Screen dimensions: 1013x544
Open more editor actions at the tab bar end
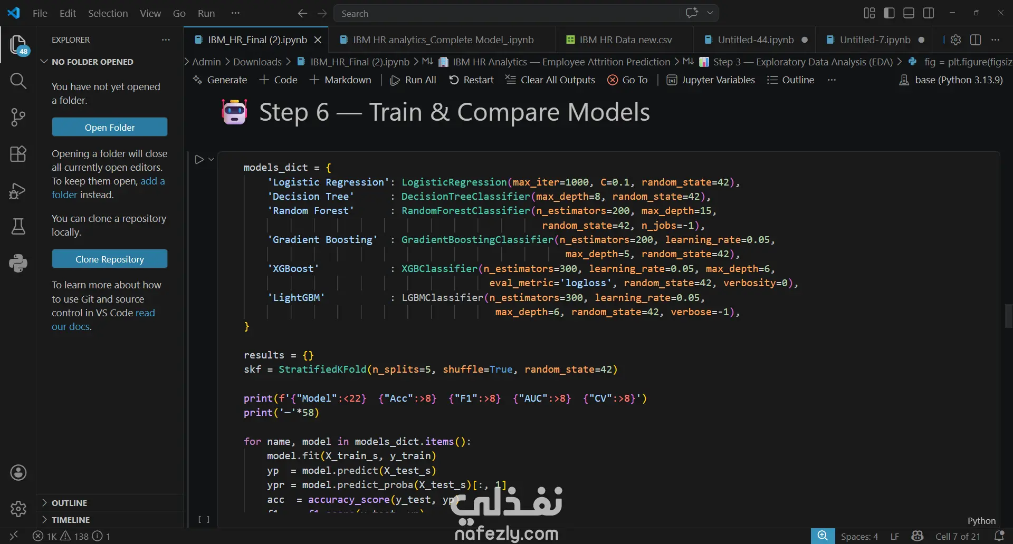coord(996,40)
